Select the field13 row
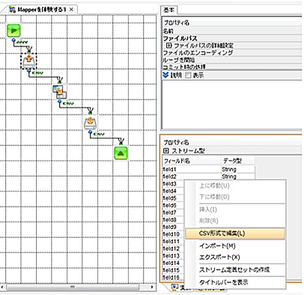 173,256
